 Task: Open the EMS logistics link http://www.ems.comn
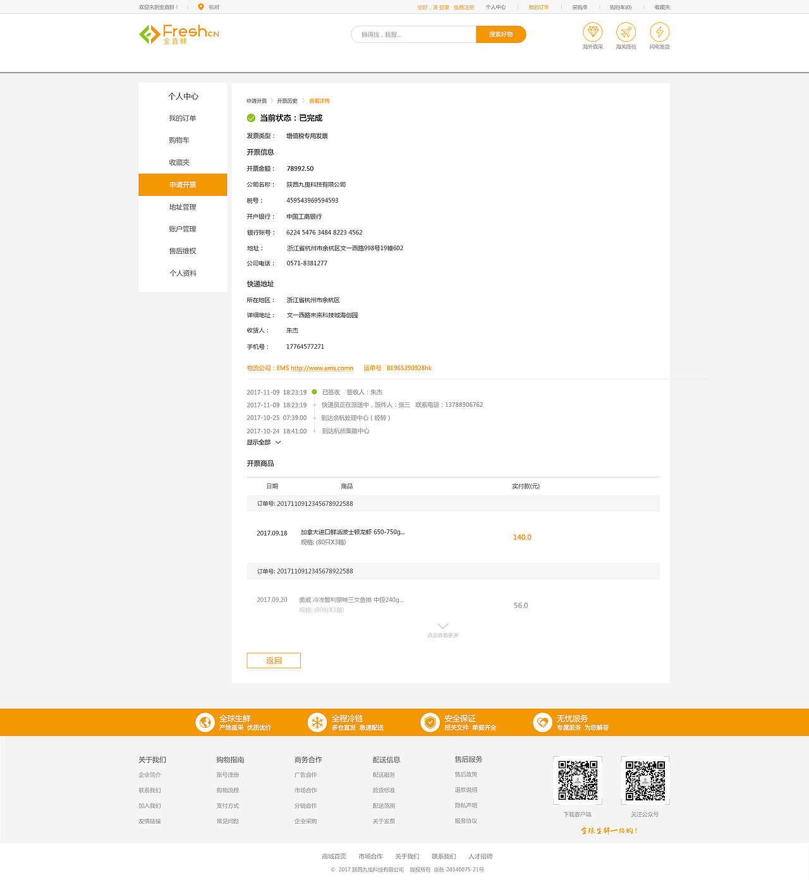click(x=321, y=368)
